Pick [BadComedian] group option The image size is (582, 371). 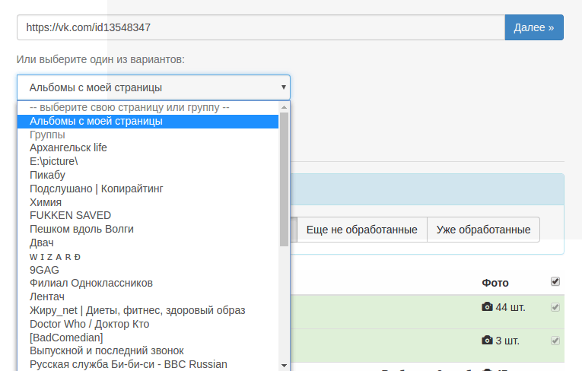[x=148, y=338]
